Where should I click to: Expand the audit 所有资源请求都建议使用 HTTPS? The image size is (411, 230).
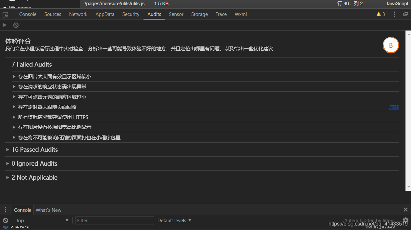pos(205,117)
